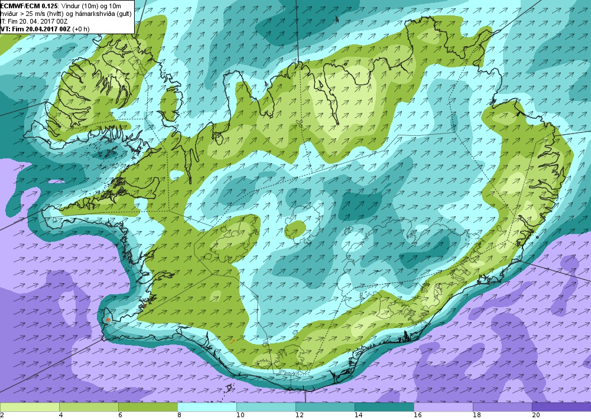Click the 16–18 m/s light lavender legend swatch
591x419 pixels.
point(443,407)
